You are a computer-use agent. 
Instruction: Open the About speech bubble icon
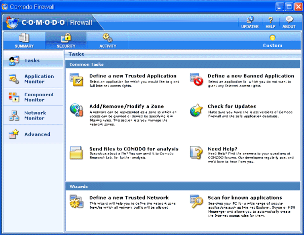289,20
